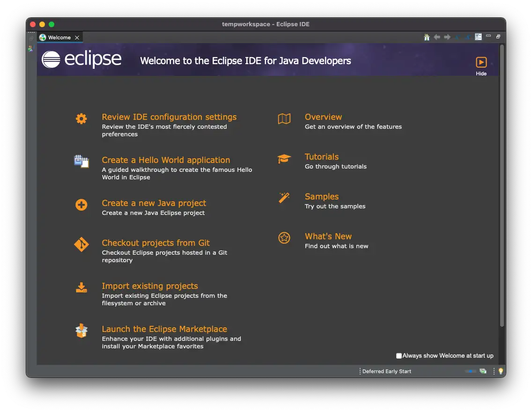The width and height of the screenshot is (532, 412).
Task: Restore the Welcome view with the overlapping-windows icon
Action: click(498, 37)
